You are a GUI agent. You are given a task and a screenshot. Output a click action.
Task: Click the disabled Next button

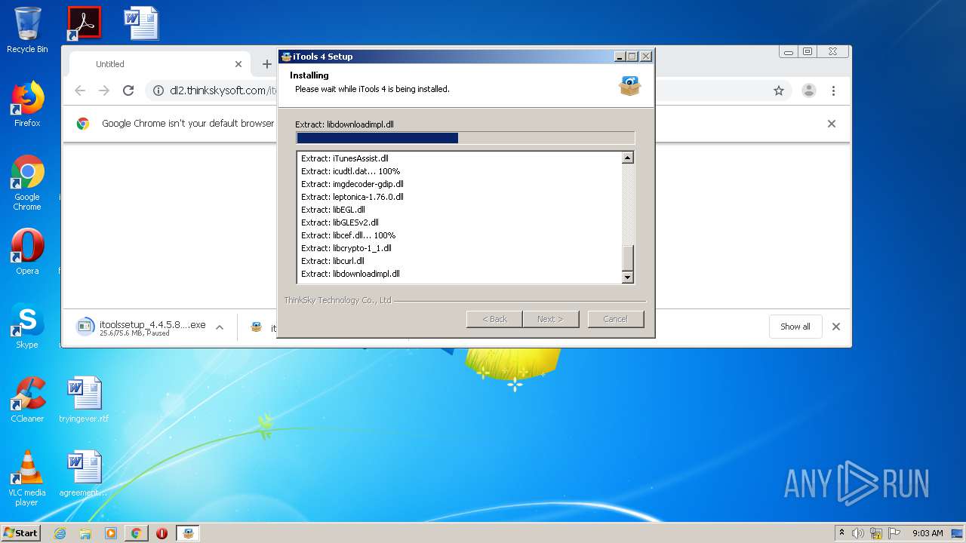point(550,319)
